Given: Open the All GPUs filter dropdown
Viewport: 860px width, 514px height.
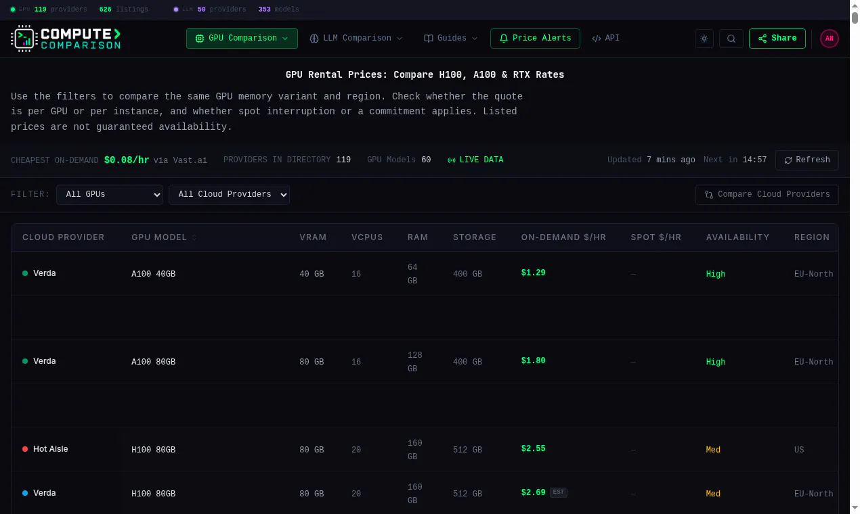Looking at the screenshot, I should point(110,195).
